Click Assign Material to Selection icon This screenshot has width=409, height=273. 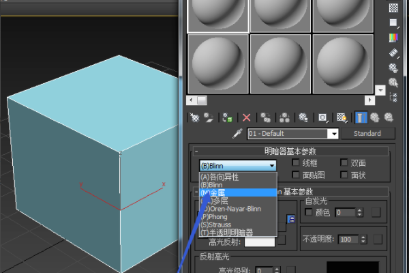227,117
